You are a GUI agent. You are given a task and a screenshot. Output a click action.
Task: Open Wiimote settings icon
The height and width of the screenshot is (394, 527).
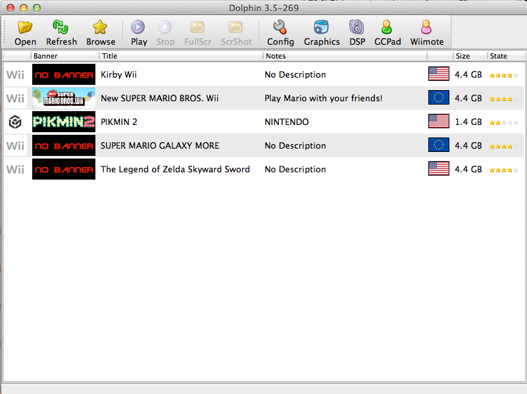[426, 27]
